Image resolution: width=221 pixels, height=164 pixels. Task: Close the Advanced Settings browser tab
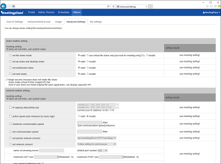point(146,7)
